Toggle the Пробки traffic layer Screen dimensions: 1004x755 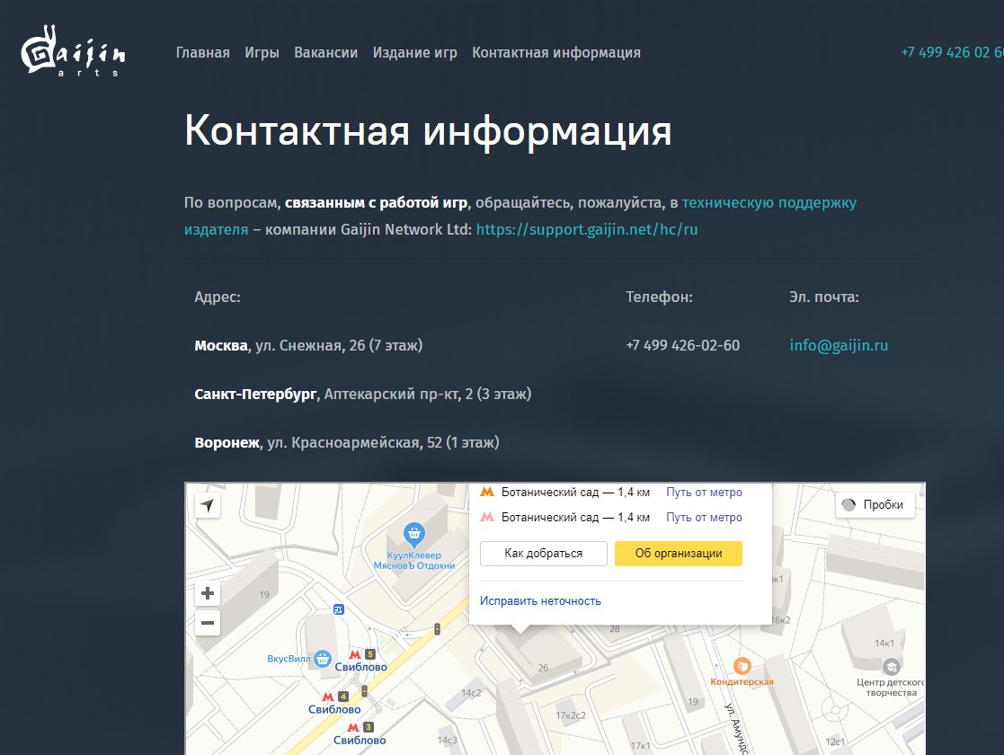[x=875, y=504]
